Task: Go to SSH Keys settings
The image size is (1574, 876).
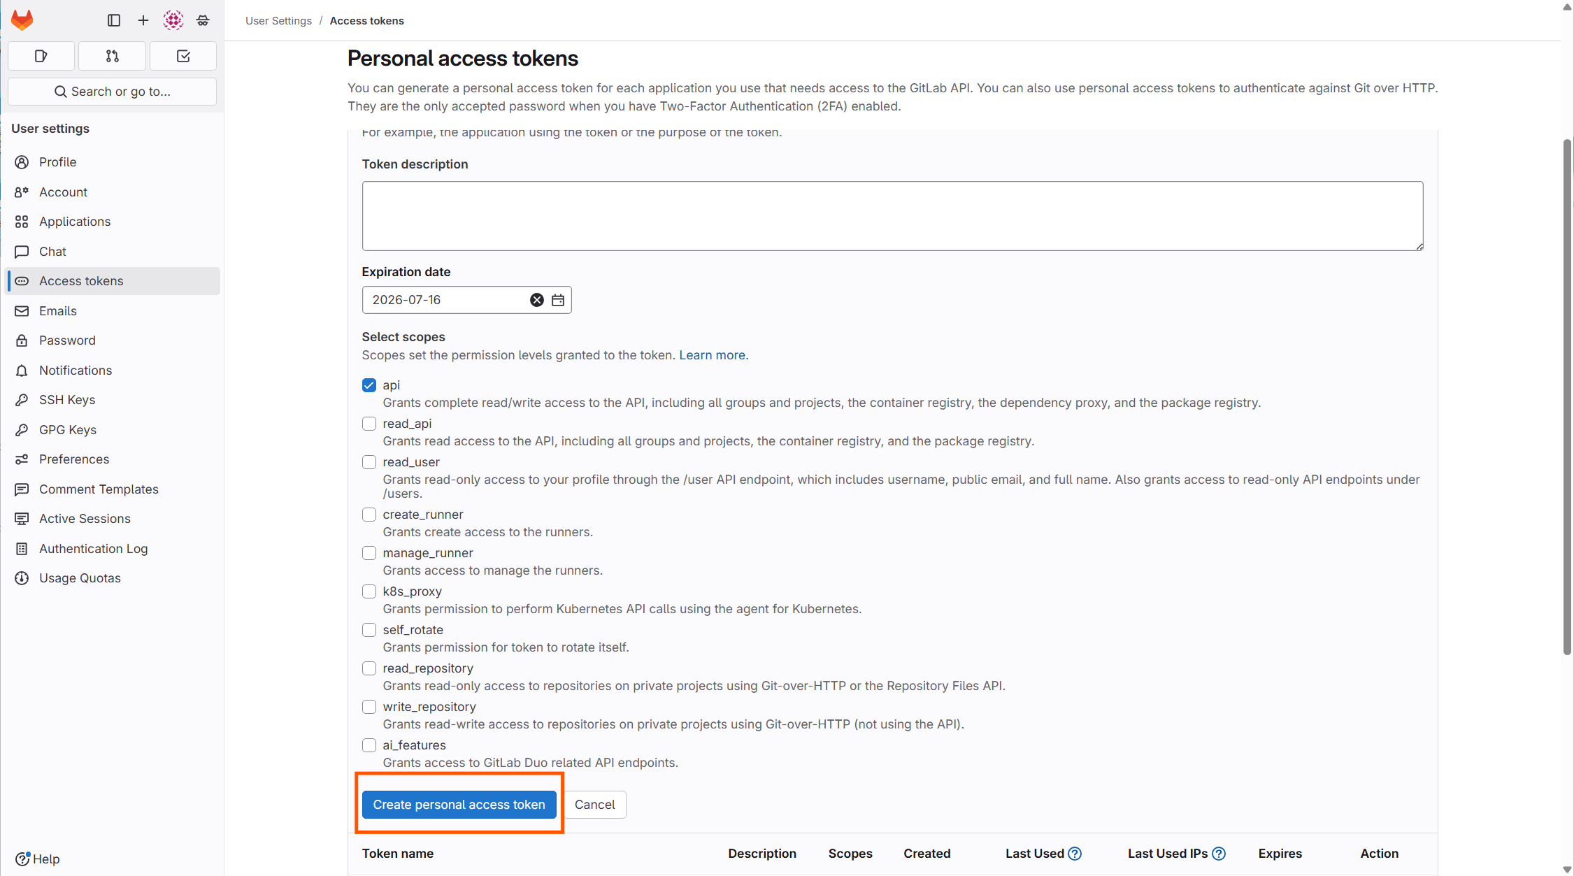Action: point(67,400)
